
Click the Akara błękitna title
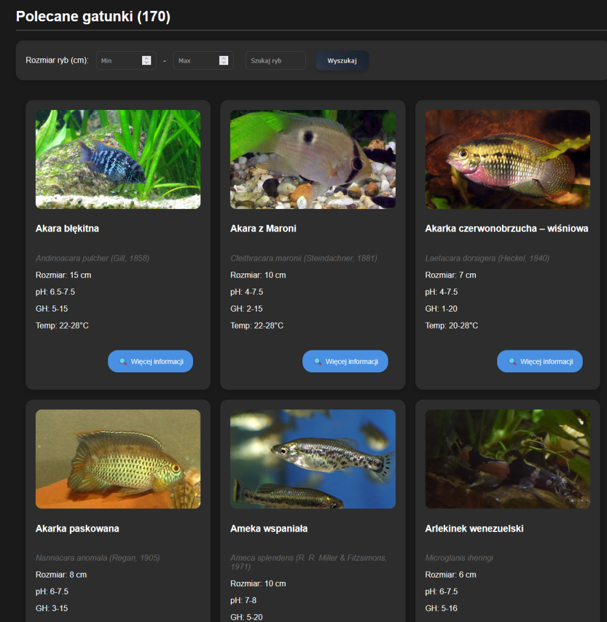[67, 228]
